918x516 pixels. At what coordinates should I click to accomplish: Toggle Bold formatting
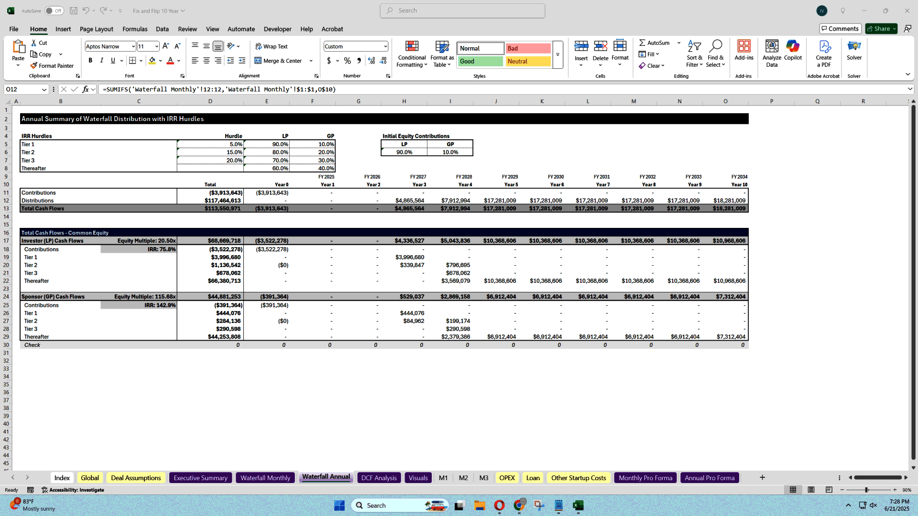tap(90, 61)
